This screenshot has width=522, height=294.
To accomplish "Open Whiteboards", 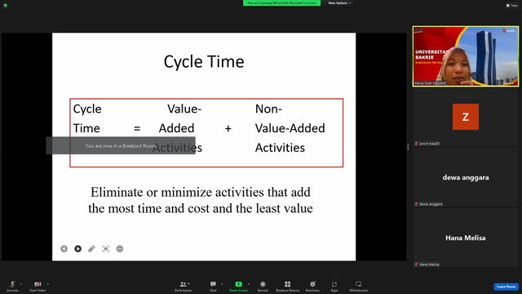I will pyautogui.click(x=359, y=286).
